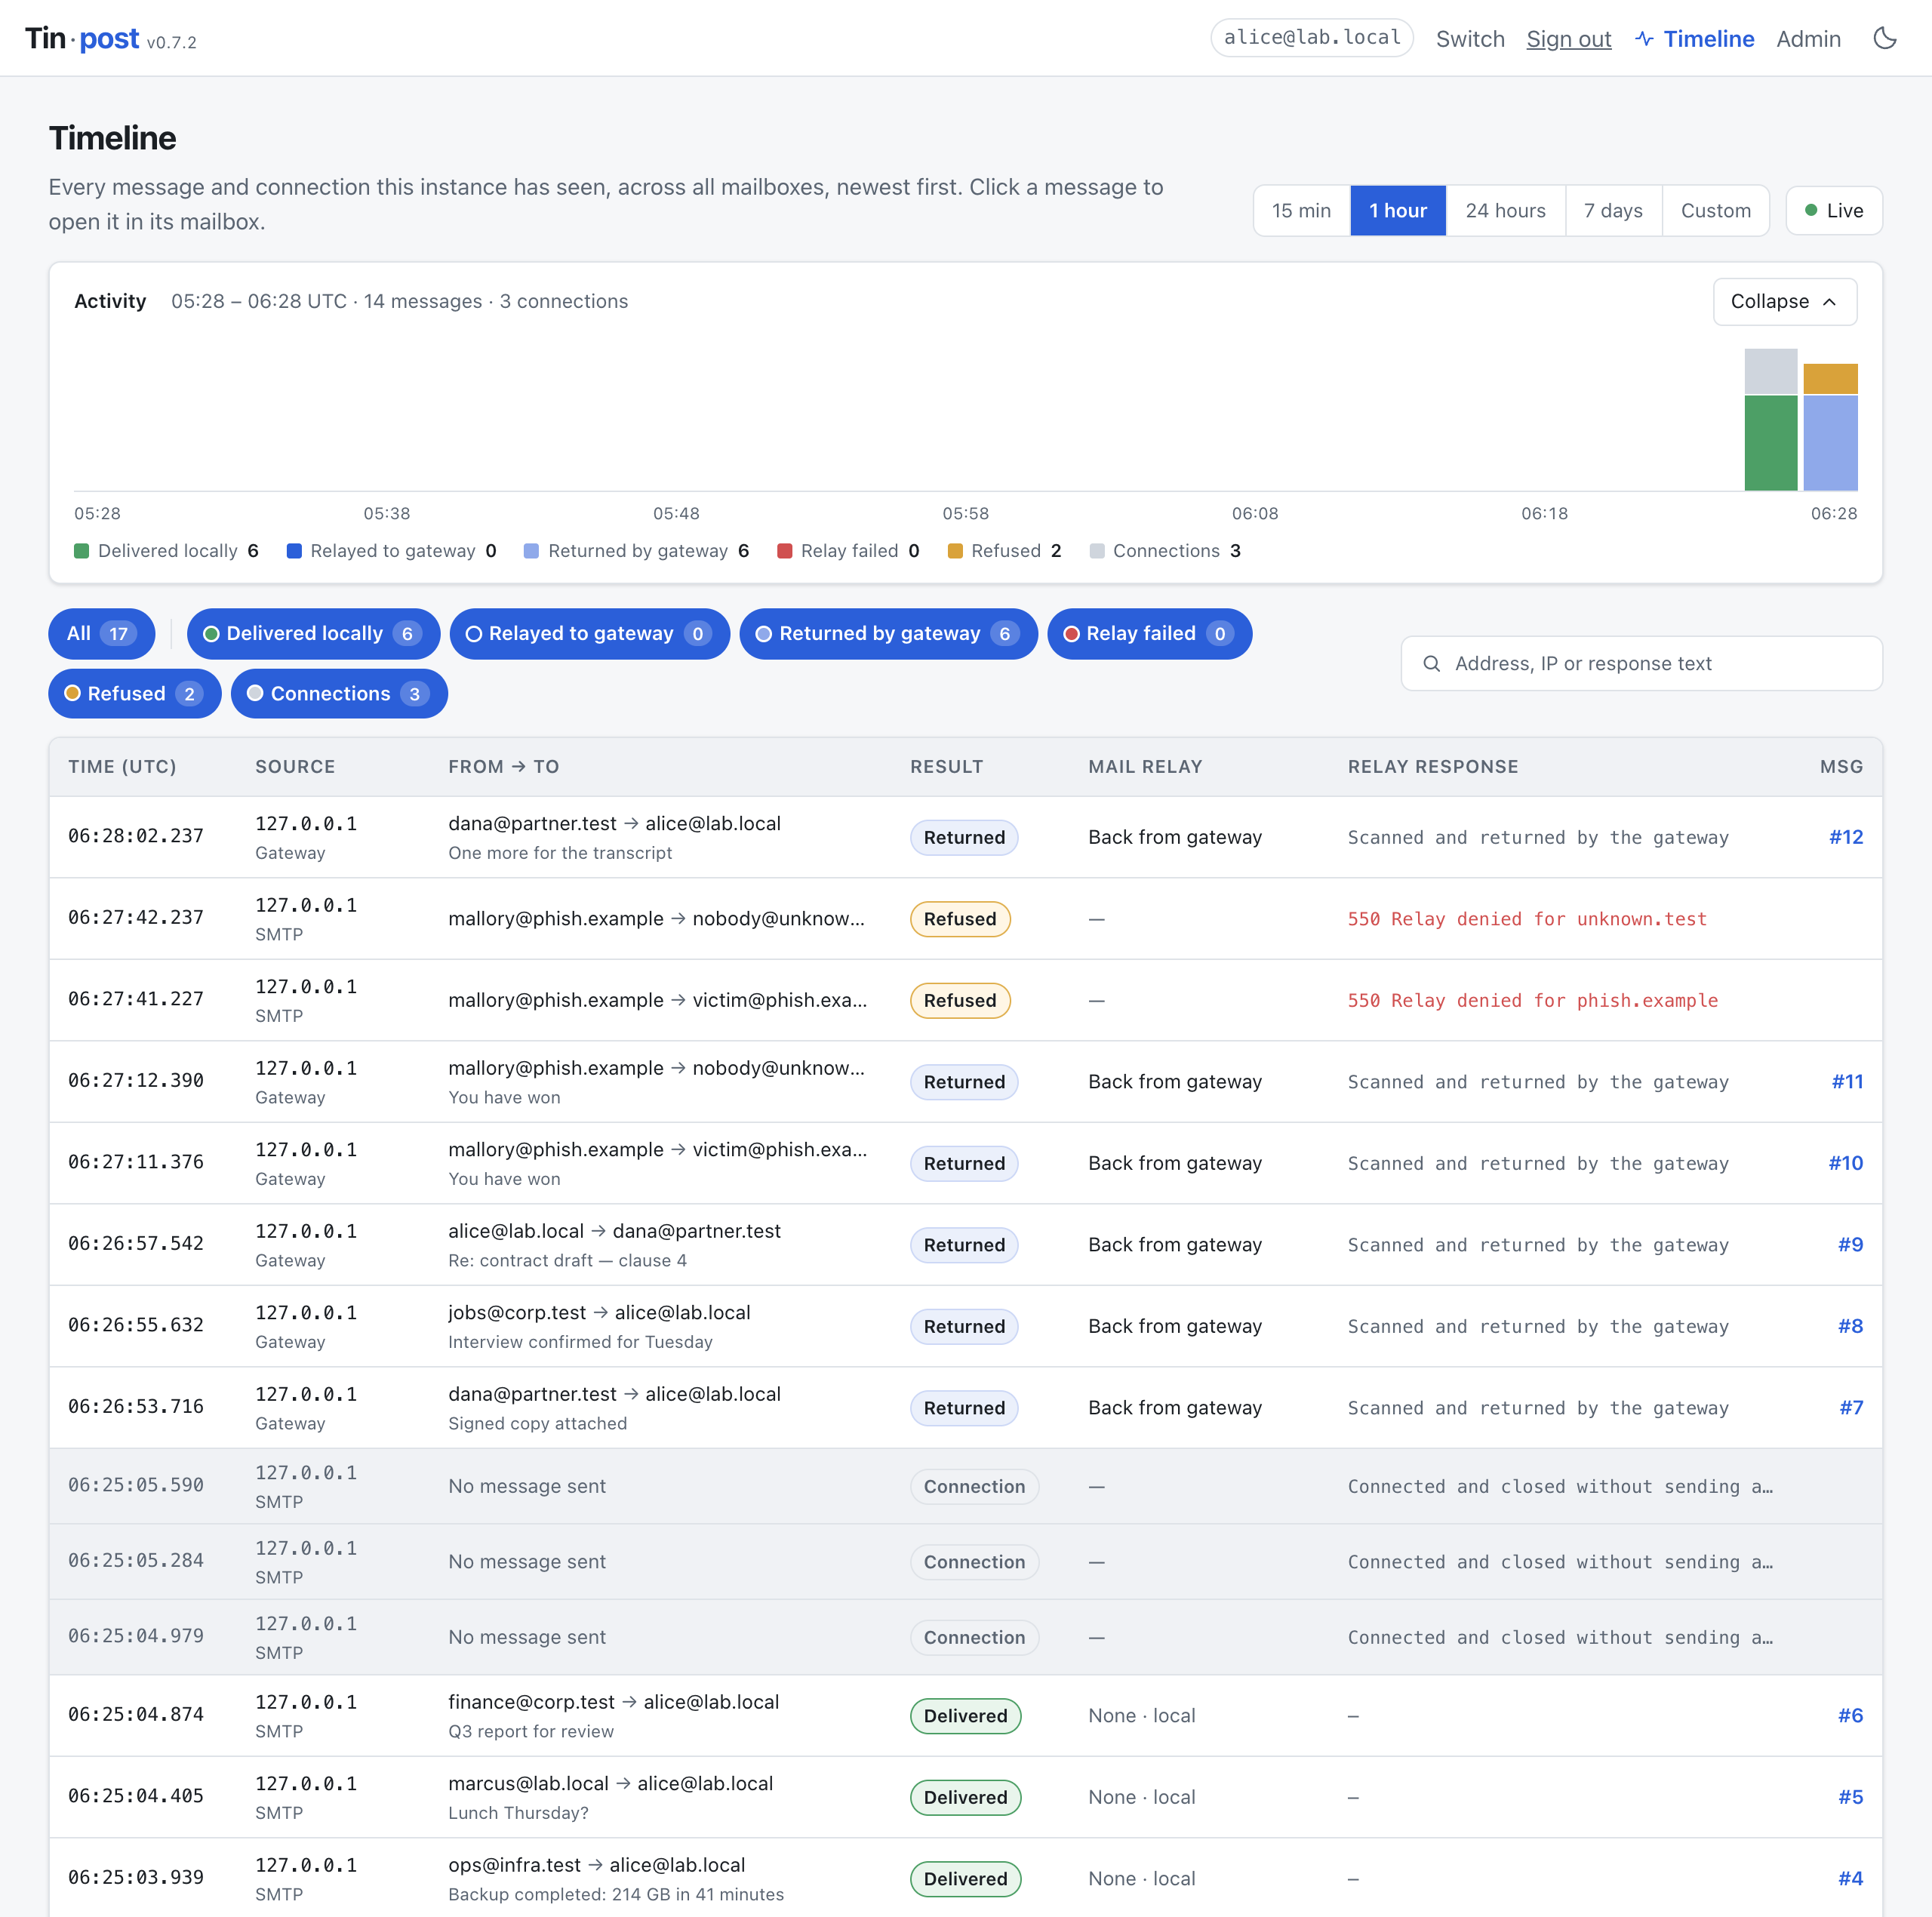Toggle the Connections filter chip
The width and height of the screenshot is (1932, 1917).
click(x=339, y=694)
